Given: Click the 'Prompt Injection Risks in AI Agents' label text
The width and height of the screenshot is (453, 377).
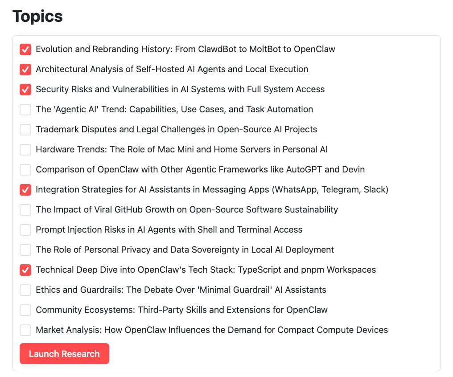Looking at the screenshot, I should pyautogui.click(x=169, y=229).
